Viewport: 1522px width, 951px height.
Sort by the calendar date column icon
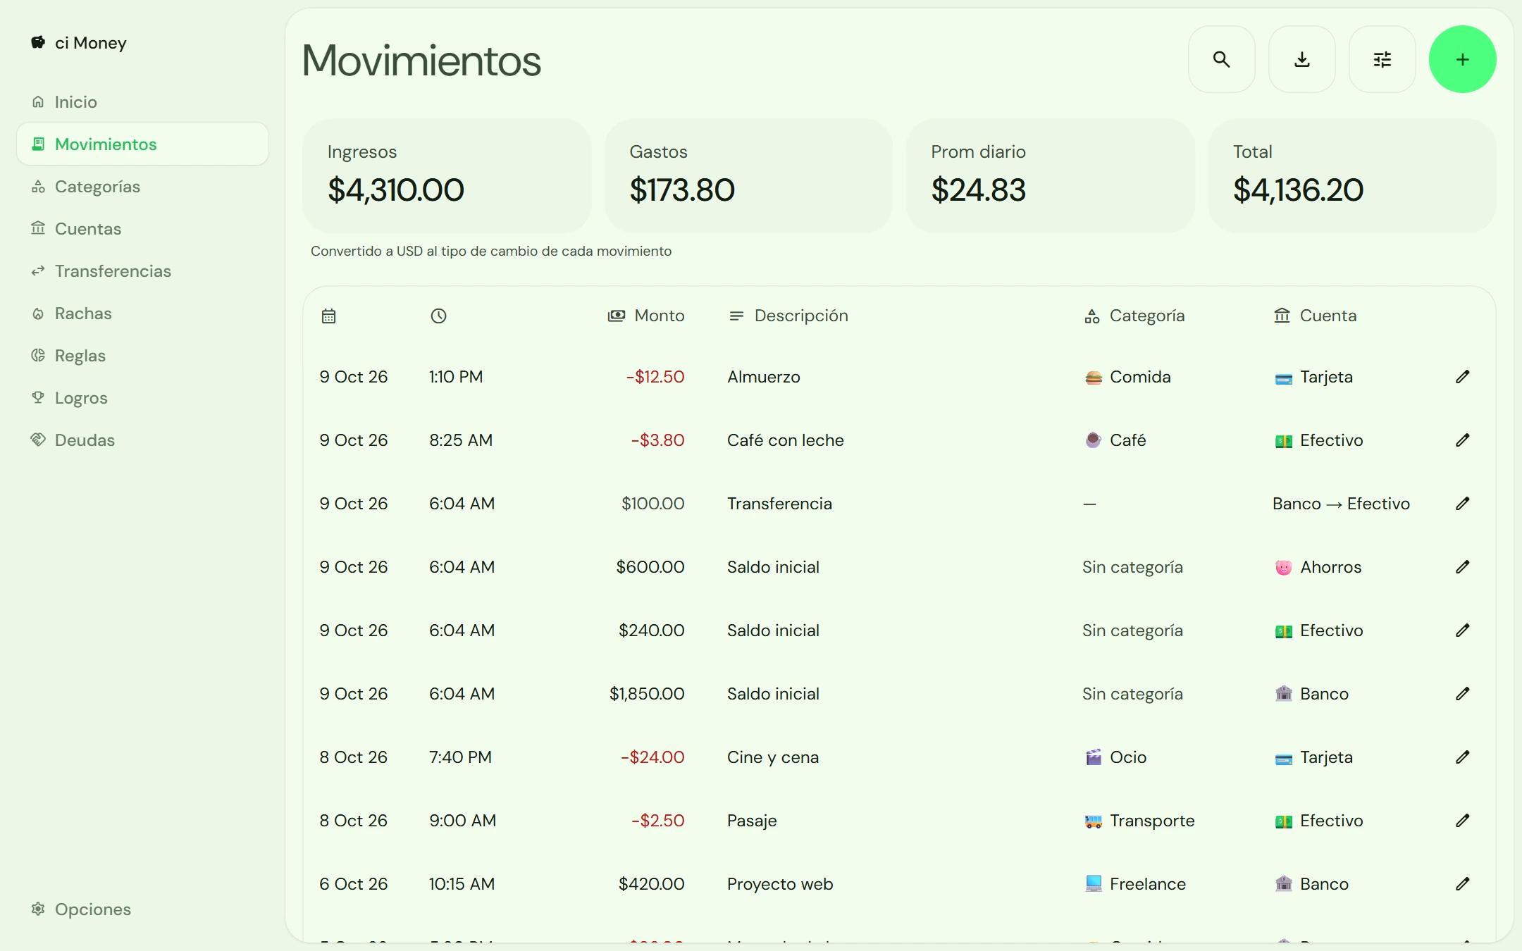click(x=328, y=316)
